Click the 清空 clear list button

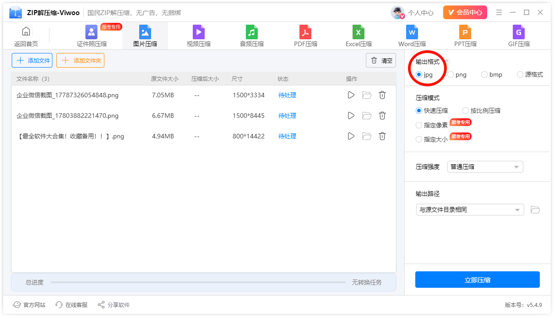click(381, 60)
